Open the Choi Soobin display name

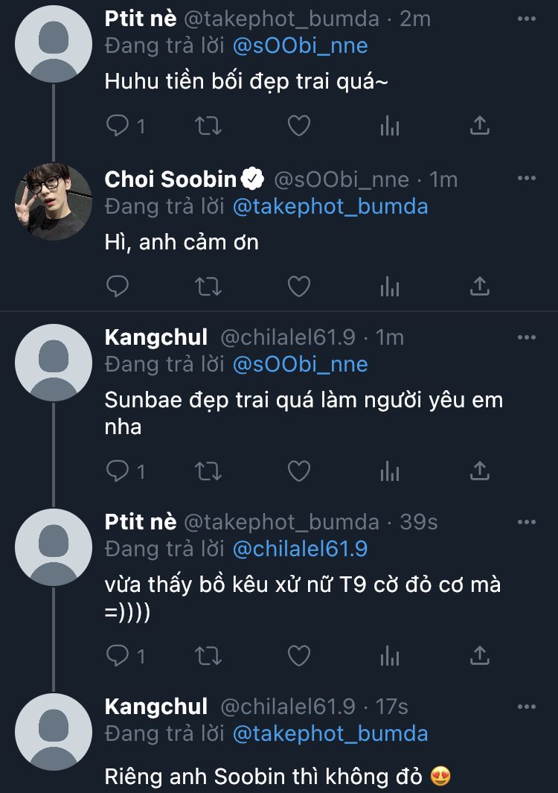(x=171, y=179)
